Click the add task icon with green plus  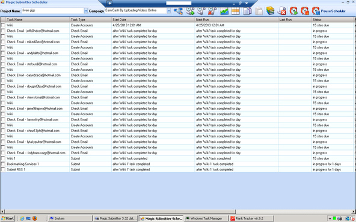190,11
